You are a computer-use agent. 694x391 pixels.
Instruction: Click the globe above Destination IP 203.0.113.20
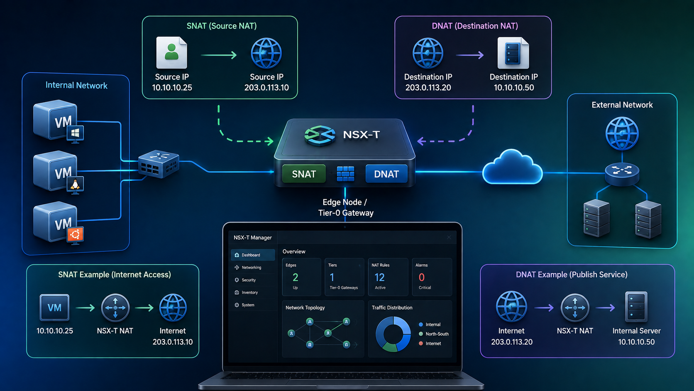[x=428, y=53]
